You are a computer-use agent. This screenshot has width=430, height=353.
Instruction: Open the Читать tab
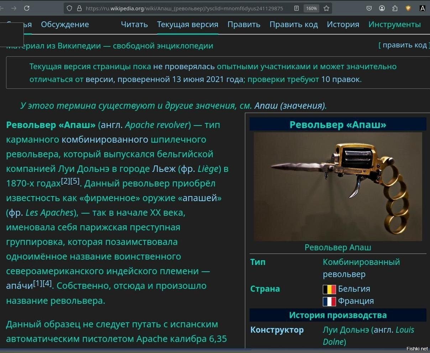(134, 24)
